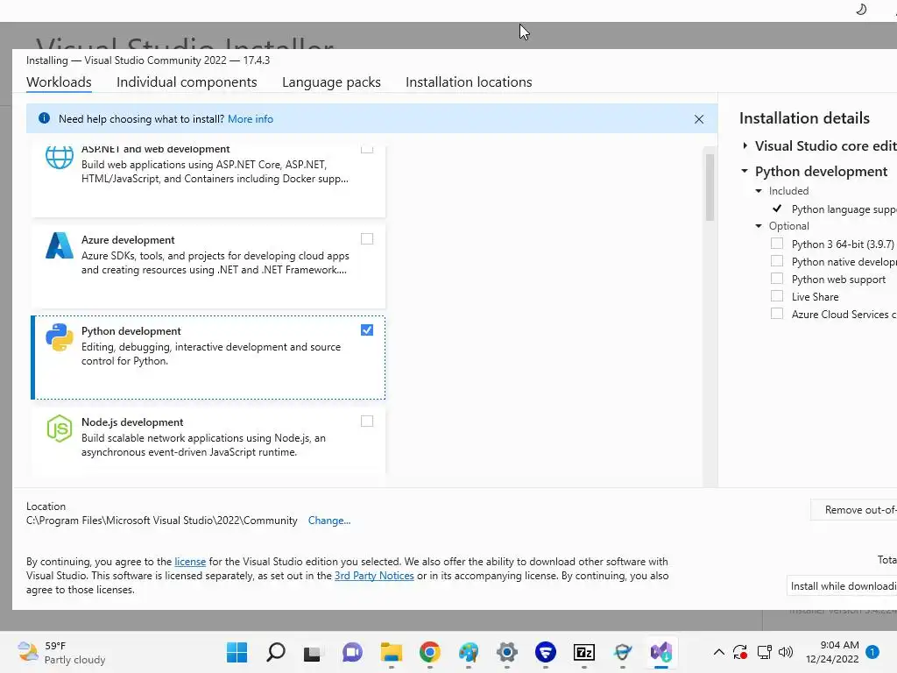Open the notification badge in the tray
This screenshot has height=673, width=897.
(872, 652)
